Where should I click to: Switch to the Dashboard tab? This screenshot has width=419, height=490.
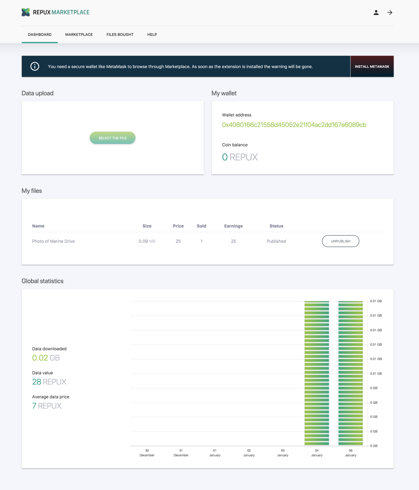(40, 34)
